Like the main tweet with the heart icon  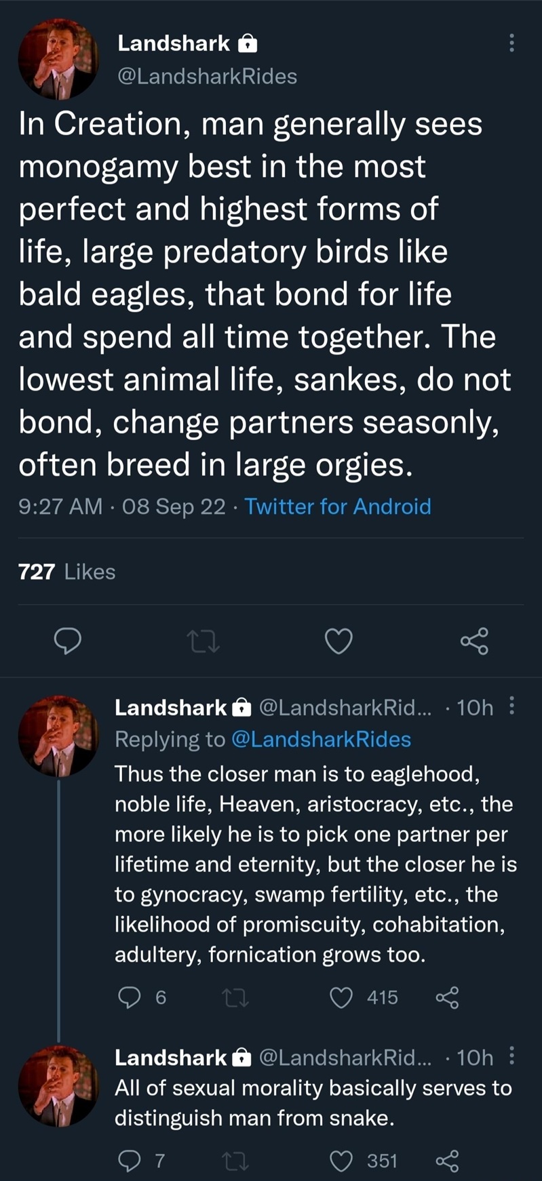click(x=339, y=641)
